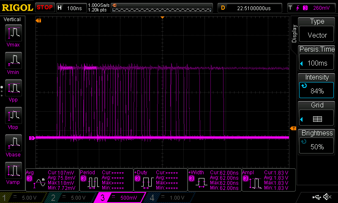Enable channel 2 in the bottom bar
The image size is (338, 203).
tap(72, 198)
